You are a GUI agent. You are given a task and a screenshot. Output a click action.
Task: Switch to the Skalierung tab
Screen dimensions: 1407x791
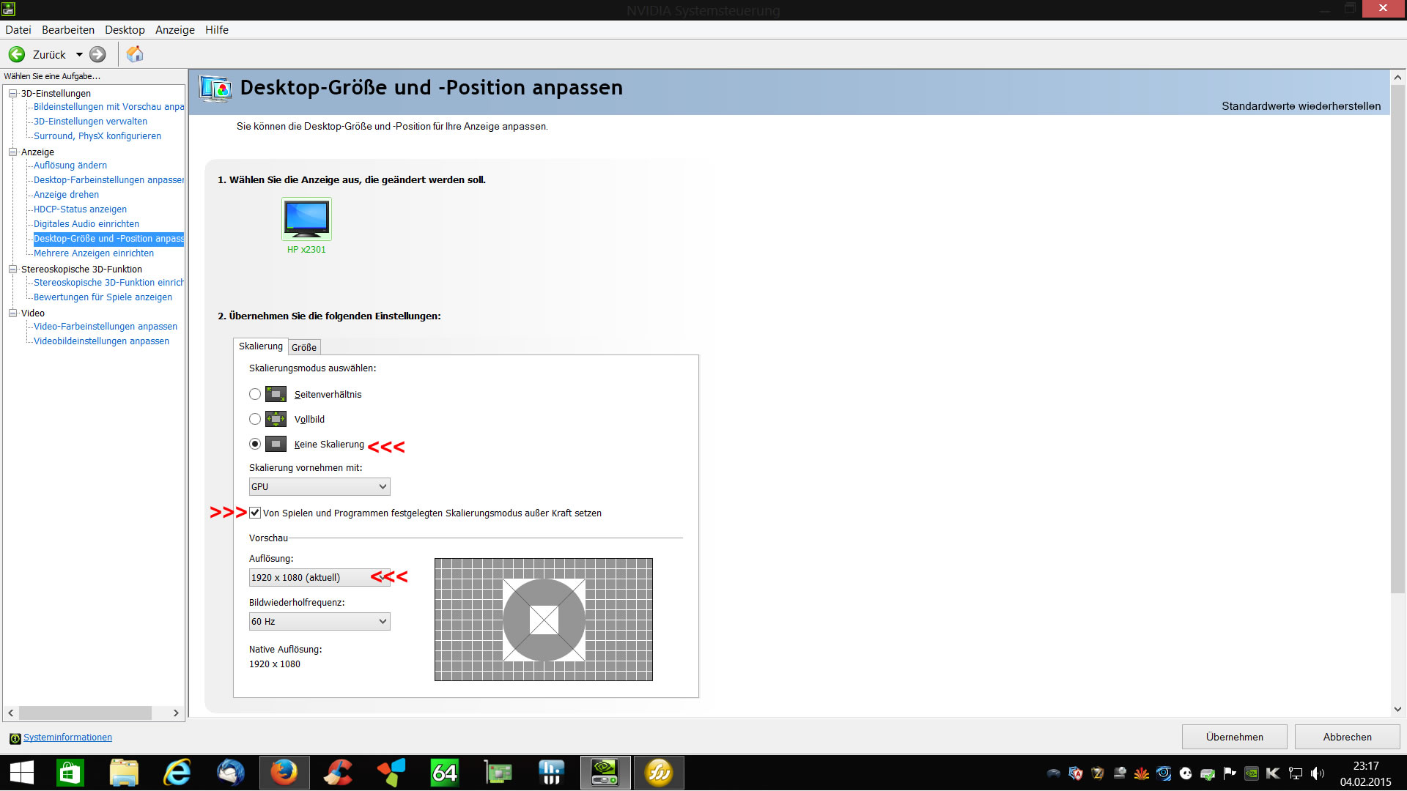[x=261, y=346]
